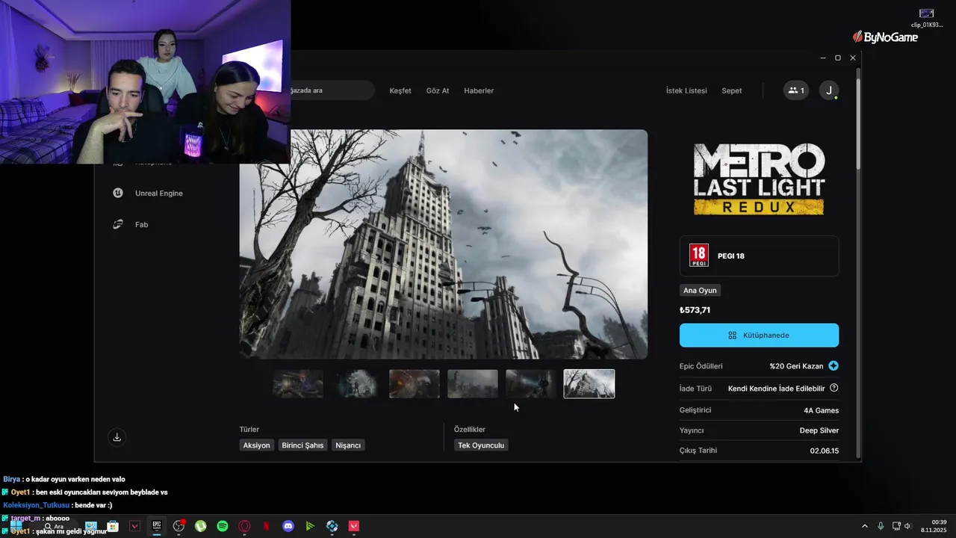Viewport: 956px width, 538px height.
Task: Open Epic Games Launcher in the taskbar
Action: click(x=157, y=526)
